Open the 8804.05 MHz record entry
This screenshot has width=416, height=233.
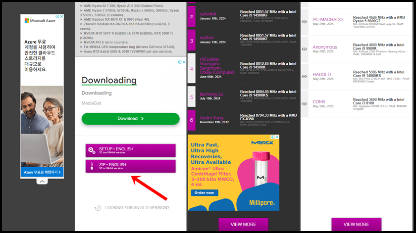[x=268, y=93]
